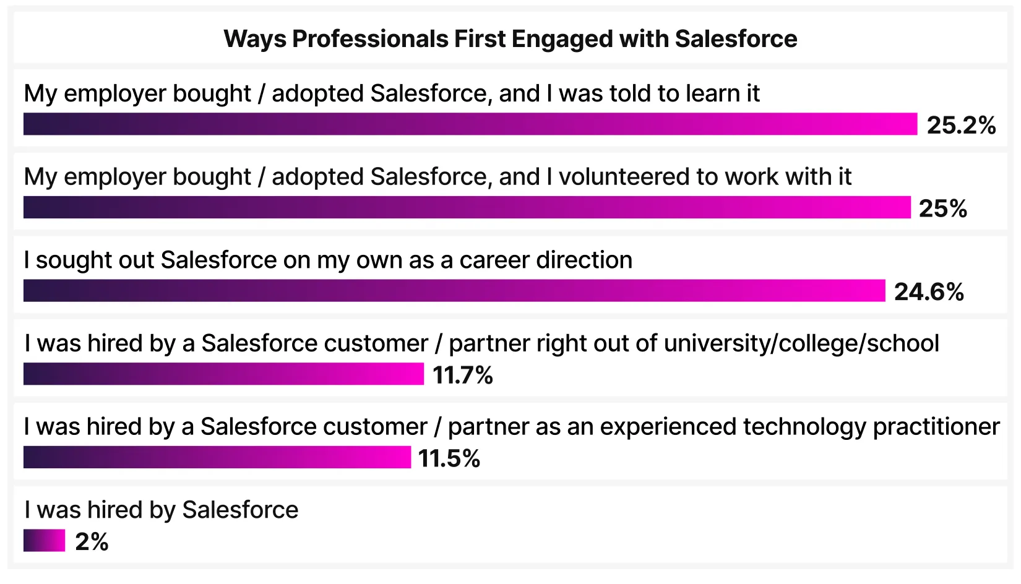
Task: Click the chart title 'Ways Professionals First Engaged with Salesforce'
Action: coord(510,39)
